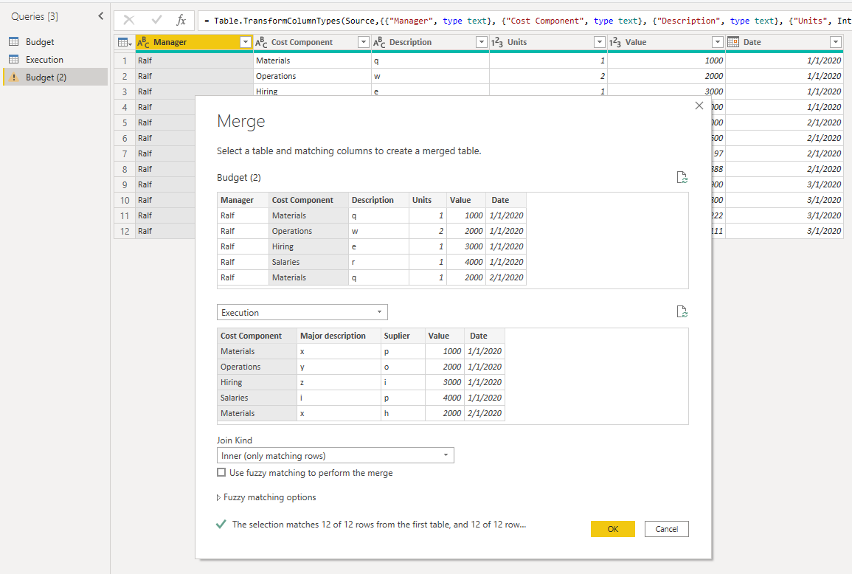The image size is (852, 574).
Task: Click the Manager column header in grid
Action: (194, 42)
